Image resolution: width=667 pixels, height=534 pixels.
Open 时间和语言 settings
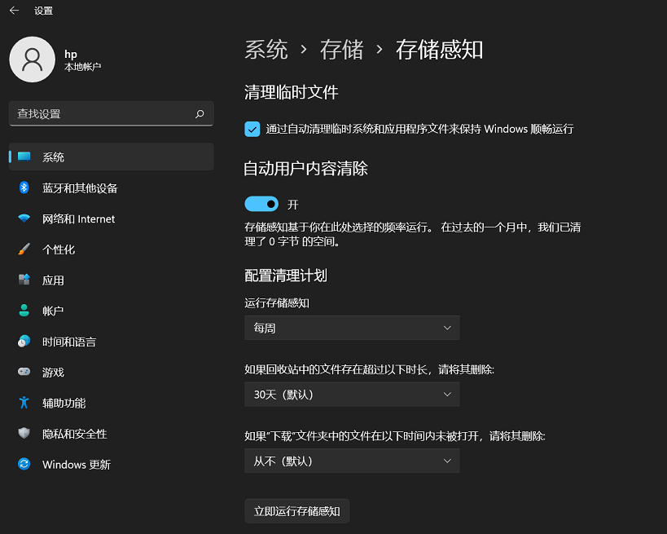coord(112,342)
